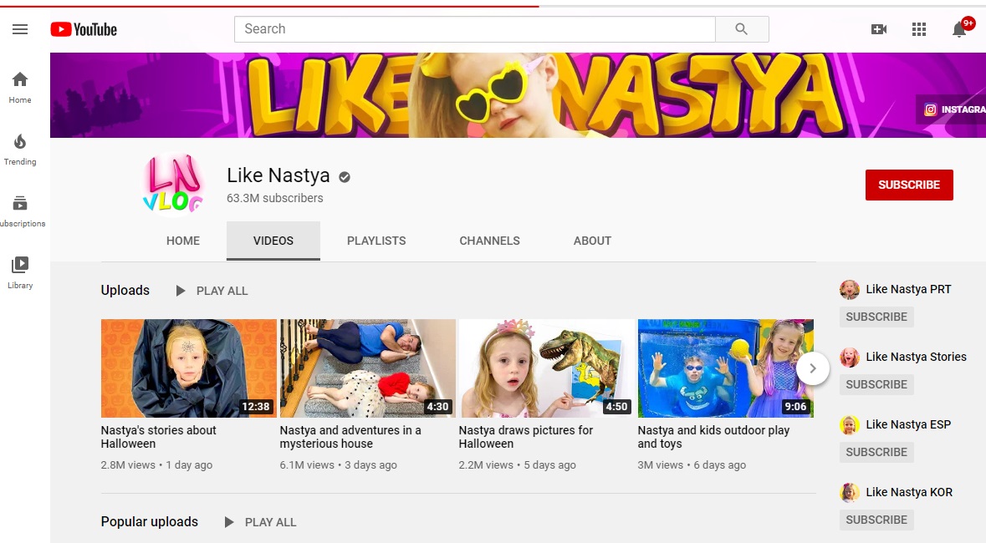Click play icon beside Popular uploads

pyautogui.click(x=229, y=522)
